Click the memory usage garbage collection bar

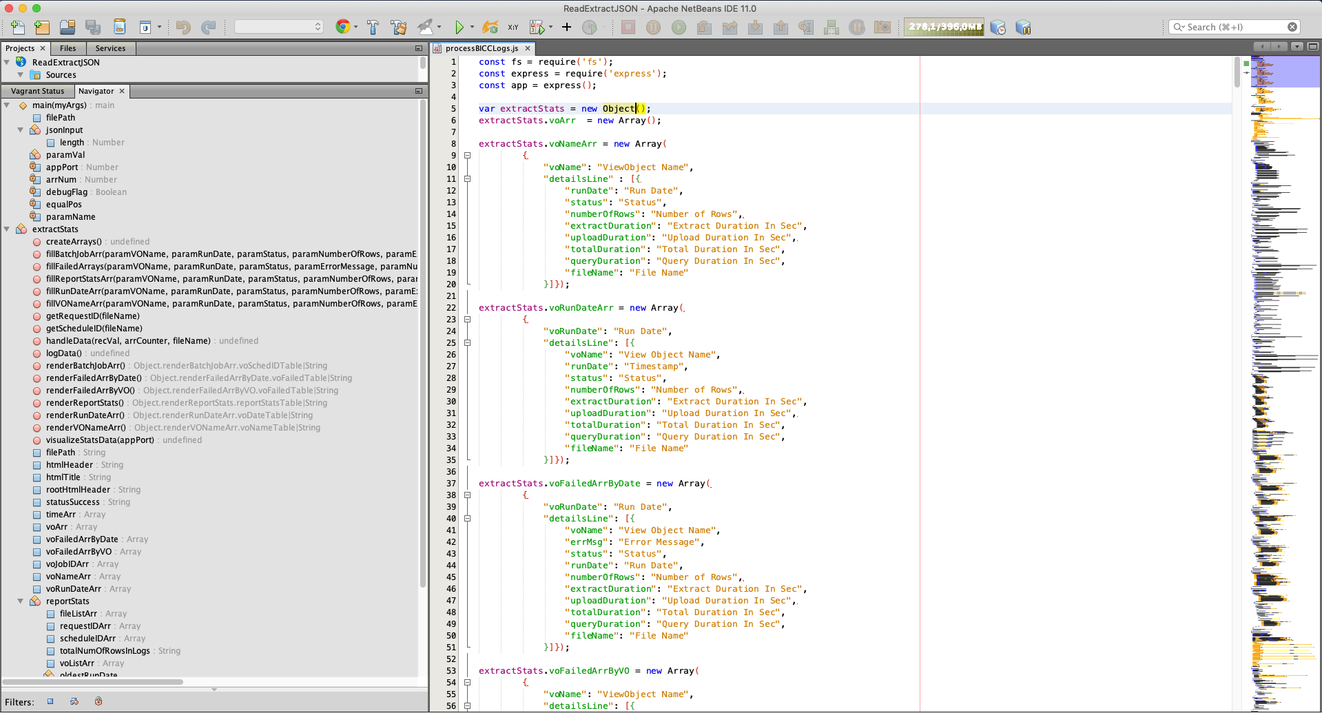pyautogui.click(x=944, y=27)
